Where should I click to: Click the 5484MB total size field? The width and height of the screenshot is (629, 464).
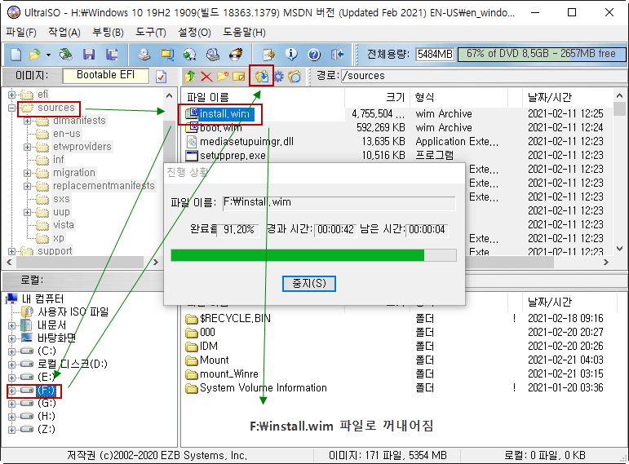435,54
